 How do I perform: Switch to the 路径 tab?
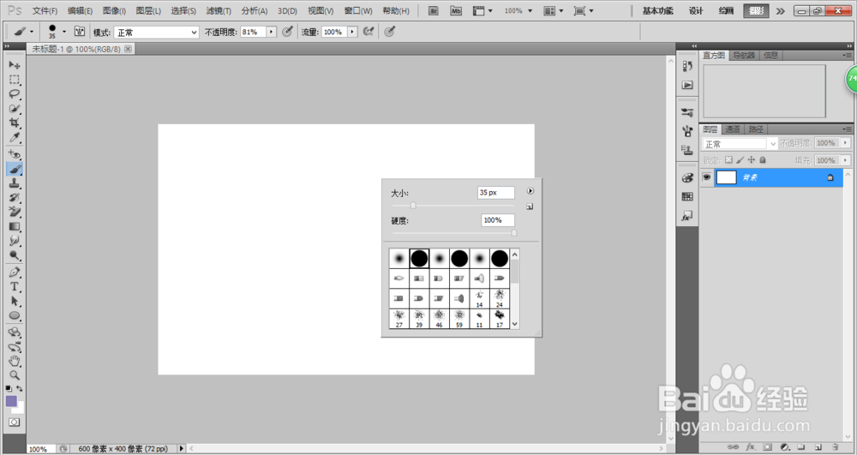coord(756,129)
